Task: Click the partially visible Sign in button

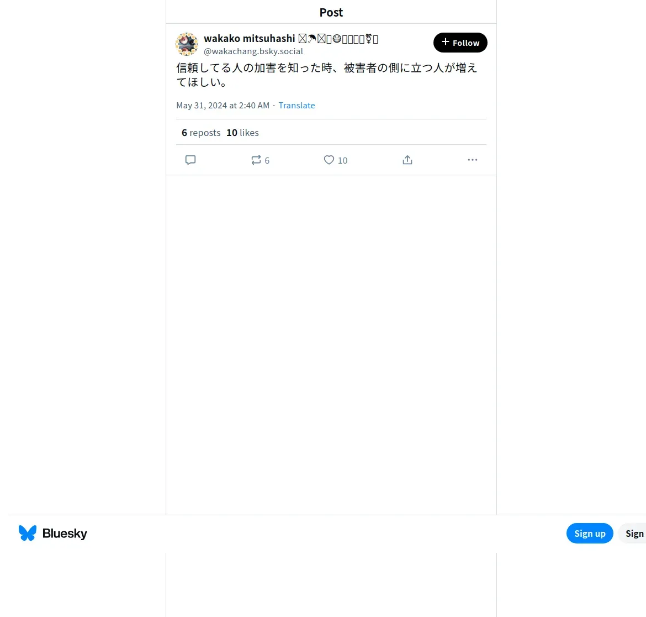Action: pyautogui.click(x=632, y=534)
